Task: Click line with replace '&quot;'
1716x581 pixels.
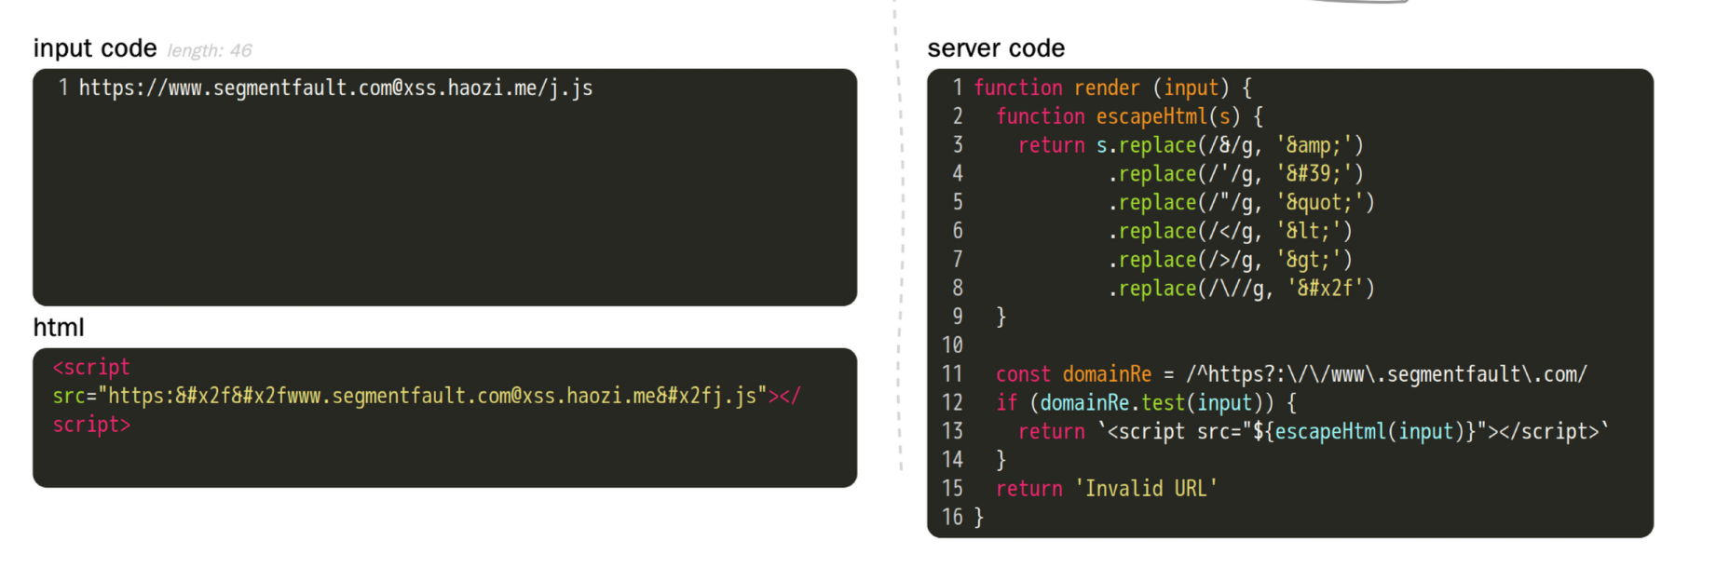Action: click(x=1241, y=203)
